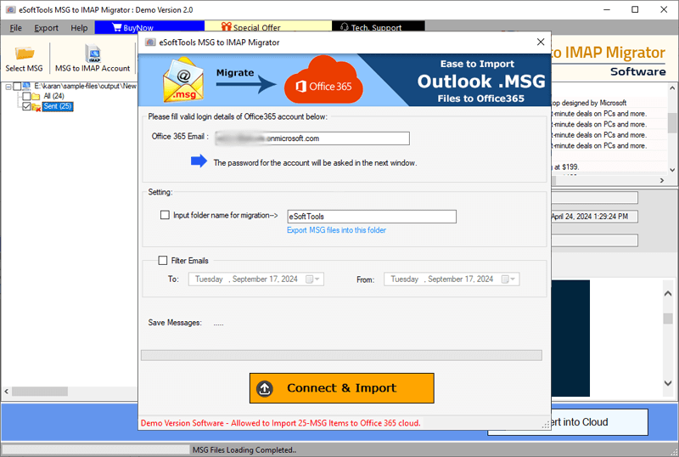Click 'MSG Files Loading Completed..' status text
679x457 pixels.
pyautogui.click(x=244, y=450)
